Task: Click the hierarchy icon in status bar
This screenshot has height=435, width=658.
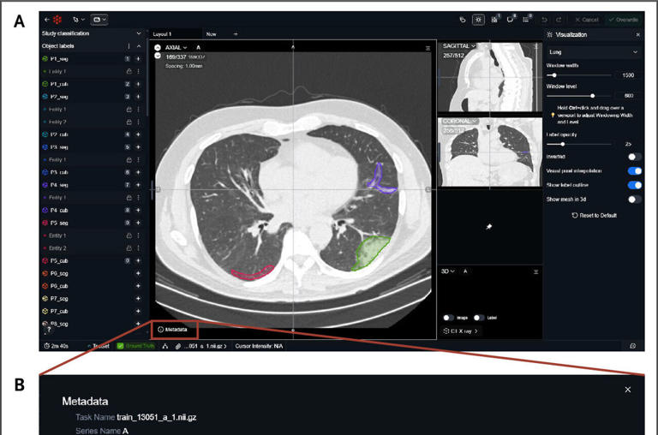Action: pos(165,346)
